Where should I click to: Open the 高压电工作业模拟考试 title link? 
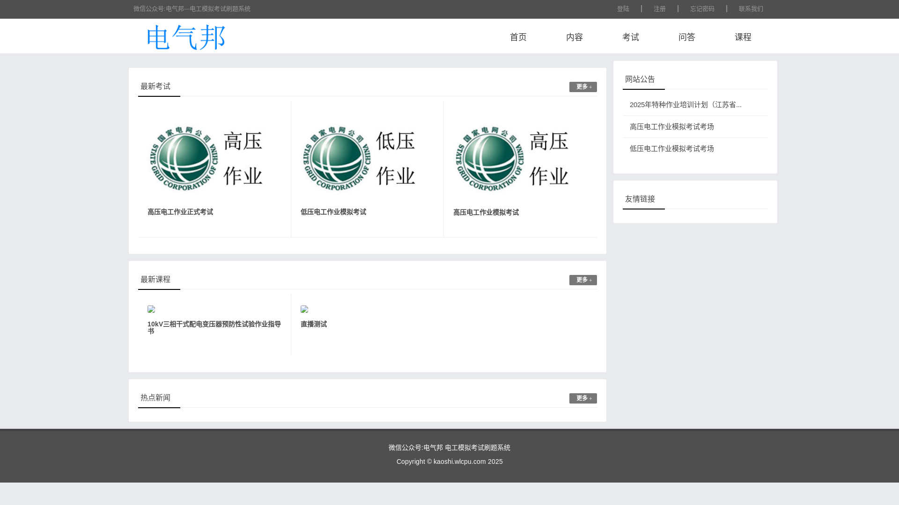[x=486, y=213]
